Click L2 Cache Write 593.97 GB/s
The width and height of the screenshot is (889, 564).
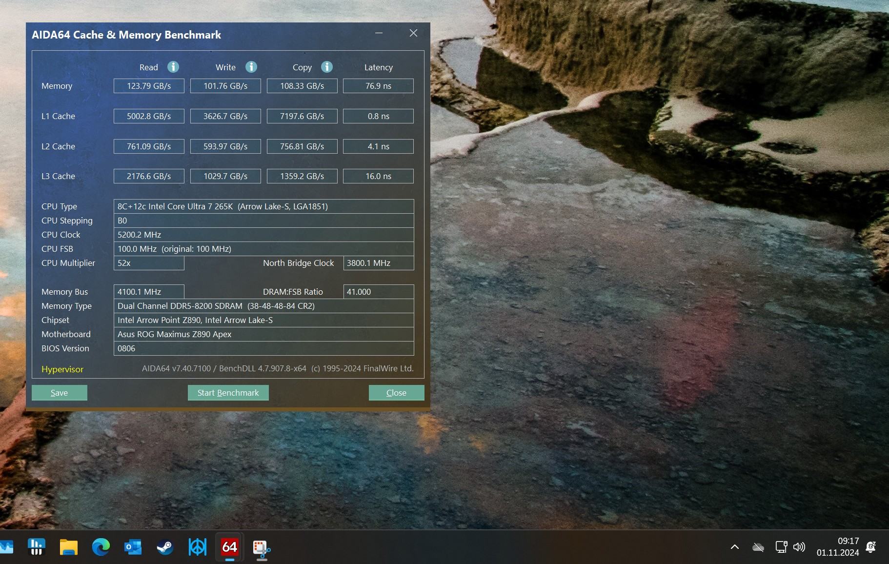(225, 146)
